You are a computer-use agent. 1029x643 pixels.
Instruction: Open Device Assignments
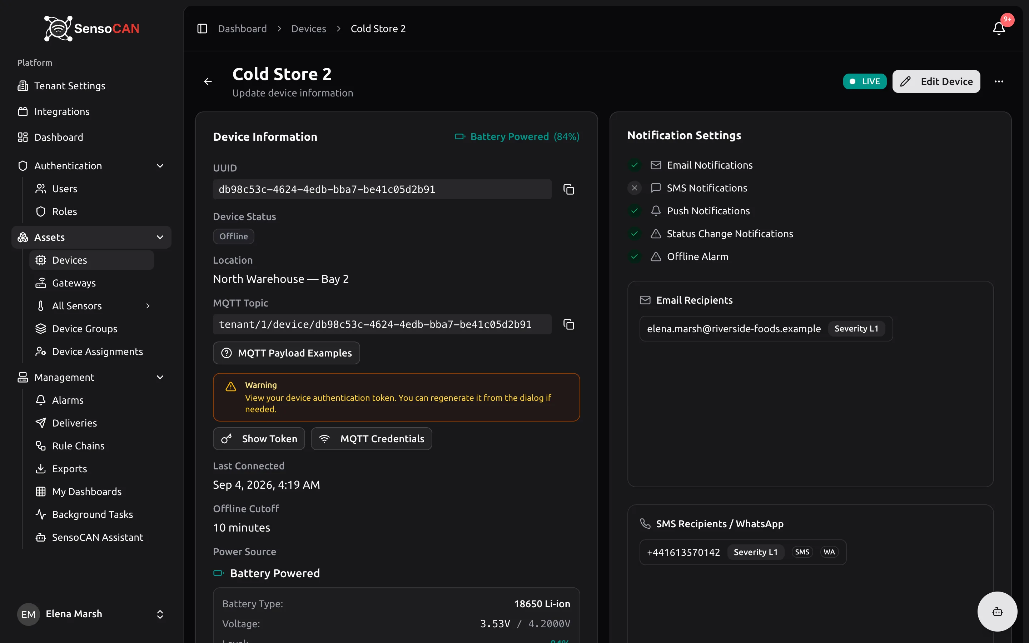(91, 352)
